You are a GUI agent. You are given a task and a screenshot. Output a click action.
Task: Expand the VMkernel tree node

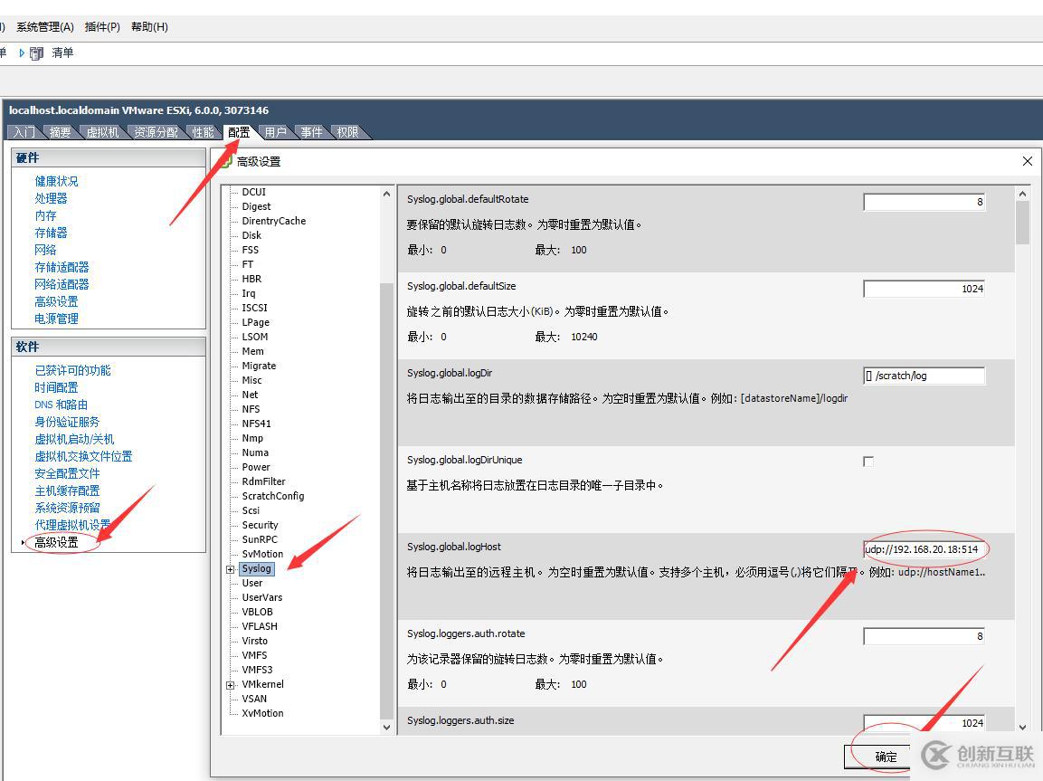(230, 685)
